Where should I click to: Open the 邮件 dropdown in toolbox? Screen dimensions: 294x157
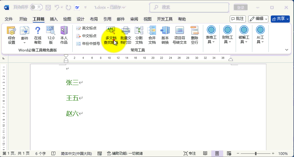click(24, 35)
